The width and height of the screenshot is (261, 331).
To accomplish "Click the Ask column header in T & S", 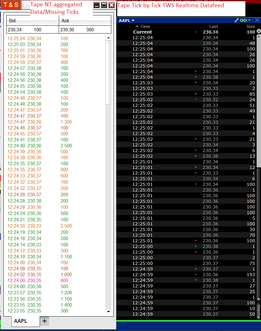I will pos(85,20).
